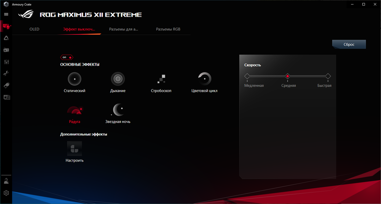The image size is (381, 204).
Task: Open the price tag deals icon
Action: point(6,85)
